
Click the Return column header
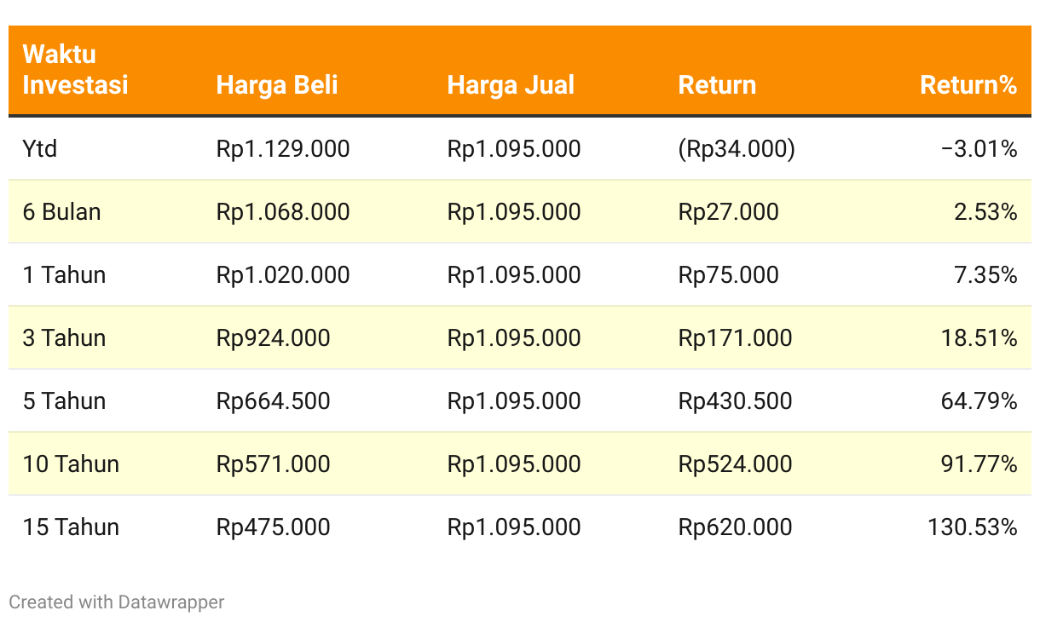click(x=717, y=85)
